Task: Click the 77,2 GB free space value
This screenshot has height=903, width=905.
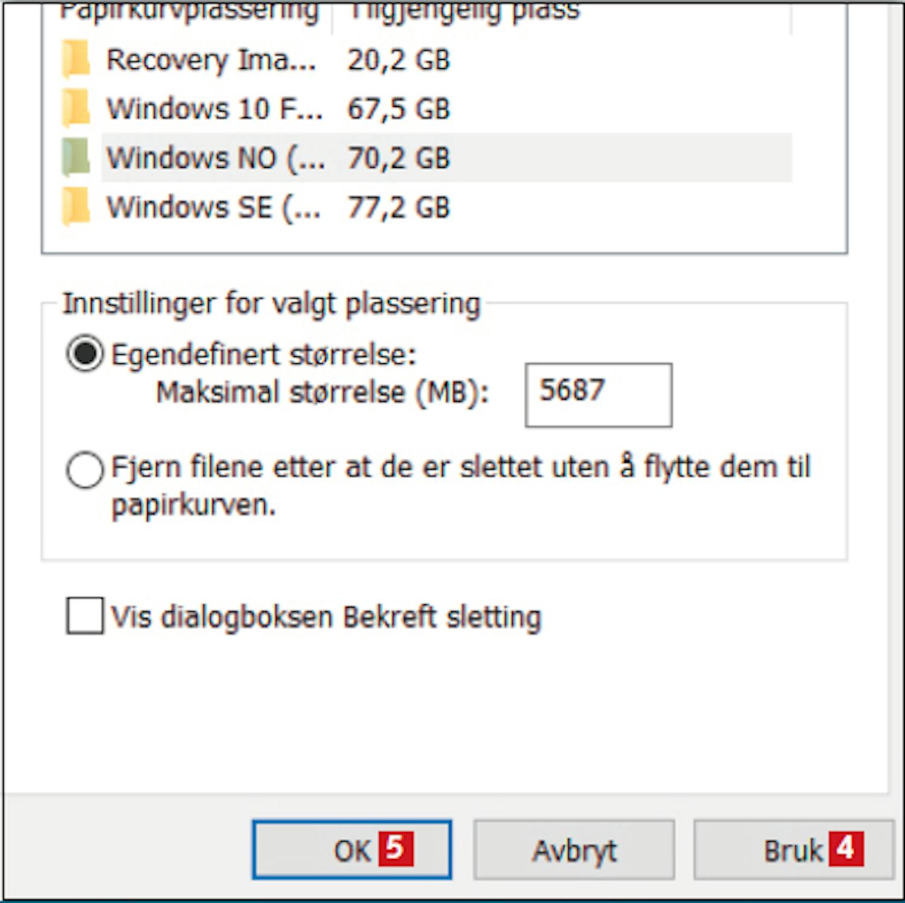Action: [399, 207]
